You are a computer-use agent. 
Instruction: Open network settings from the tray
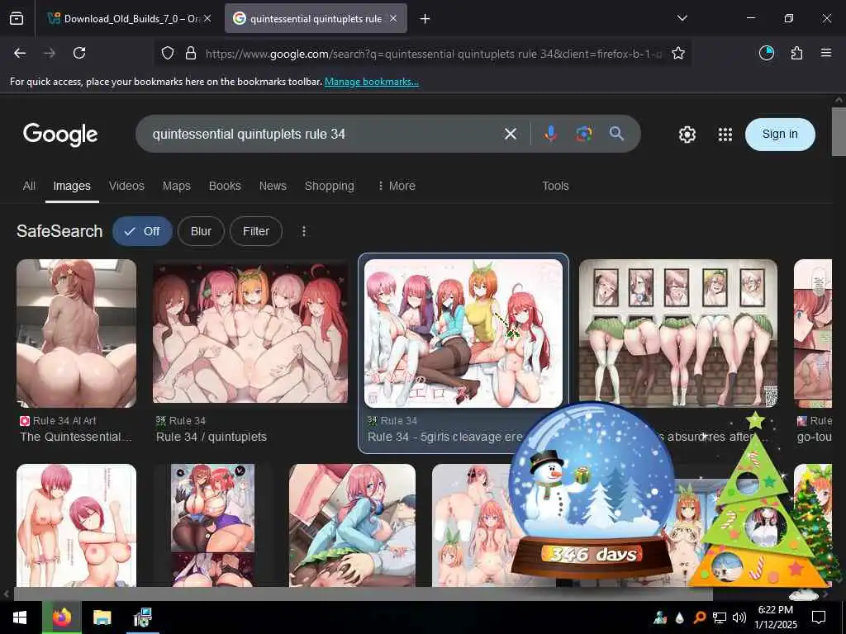click(x=720, y=617)
